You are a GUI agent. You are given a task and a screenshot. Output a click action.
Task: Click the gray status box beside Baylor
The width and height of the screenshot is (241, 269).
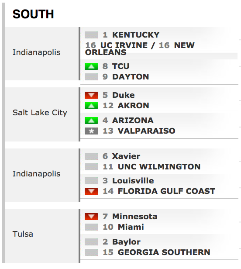[91, 242]
